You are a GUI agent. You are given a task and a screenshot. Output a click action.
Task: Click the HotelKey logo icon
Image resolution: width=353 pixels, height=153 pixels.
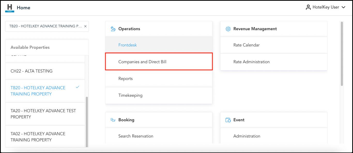pyautogui.click(x=10, y=7)
